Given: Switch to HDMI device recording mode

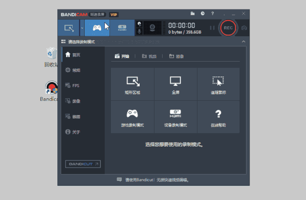Looking at the screenshot, I should click(122, 28).
